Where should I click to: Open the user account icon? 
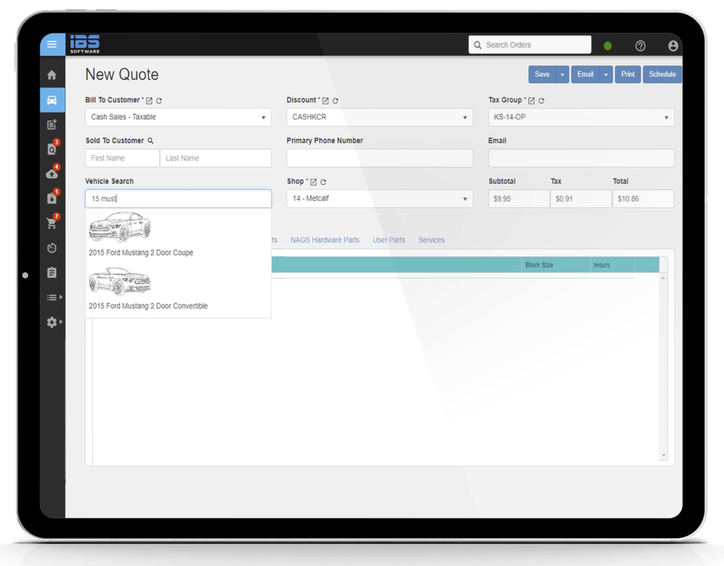click(673, 45)
